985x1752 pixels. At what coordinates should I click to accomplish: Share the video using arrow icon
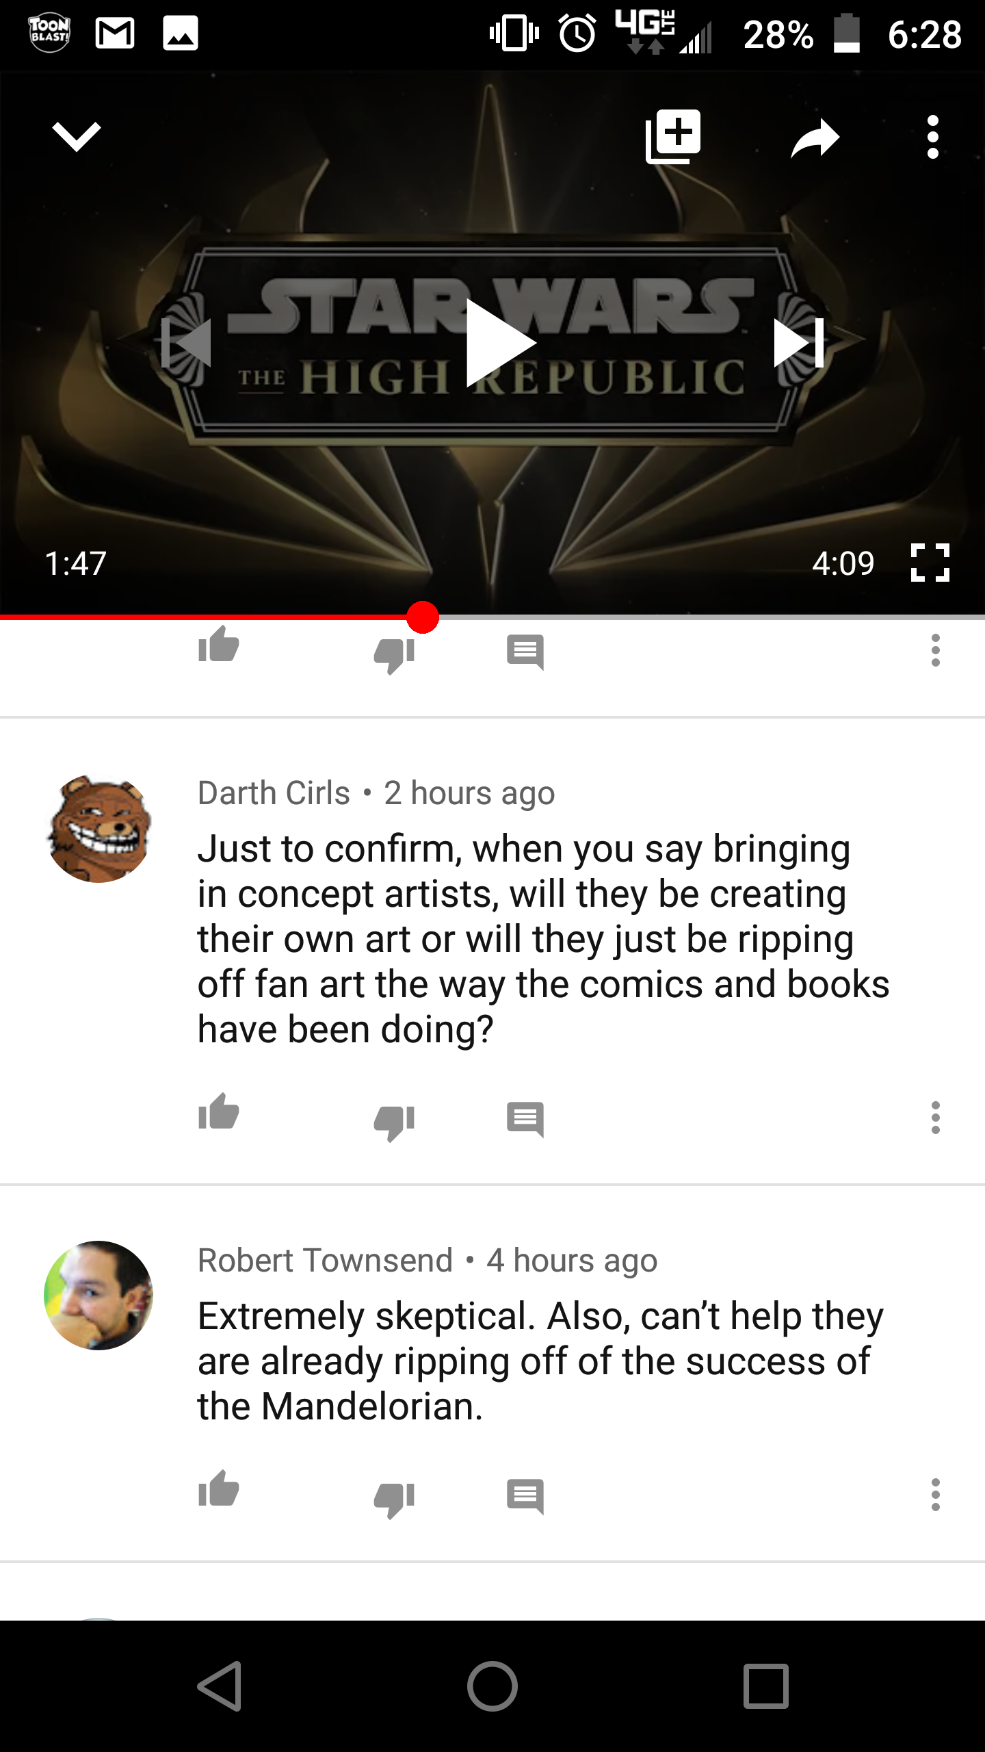pos(815,138)
